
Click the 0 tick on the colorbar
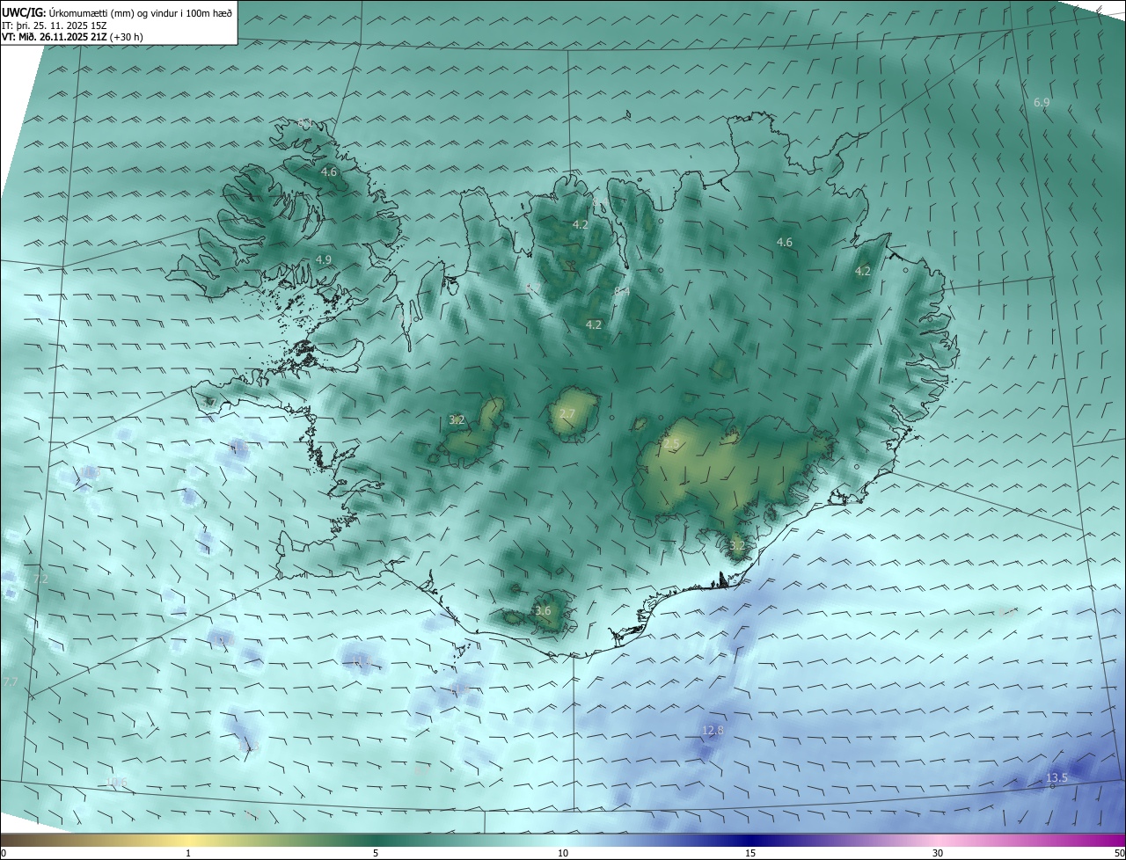(4, 853)
